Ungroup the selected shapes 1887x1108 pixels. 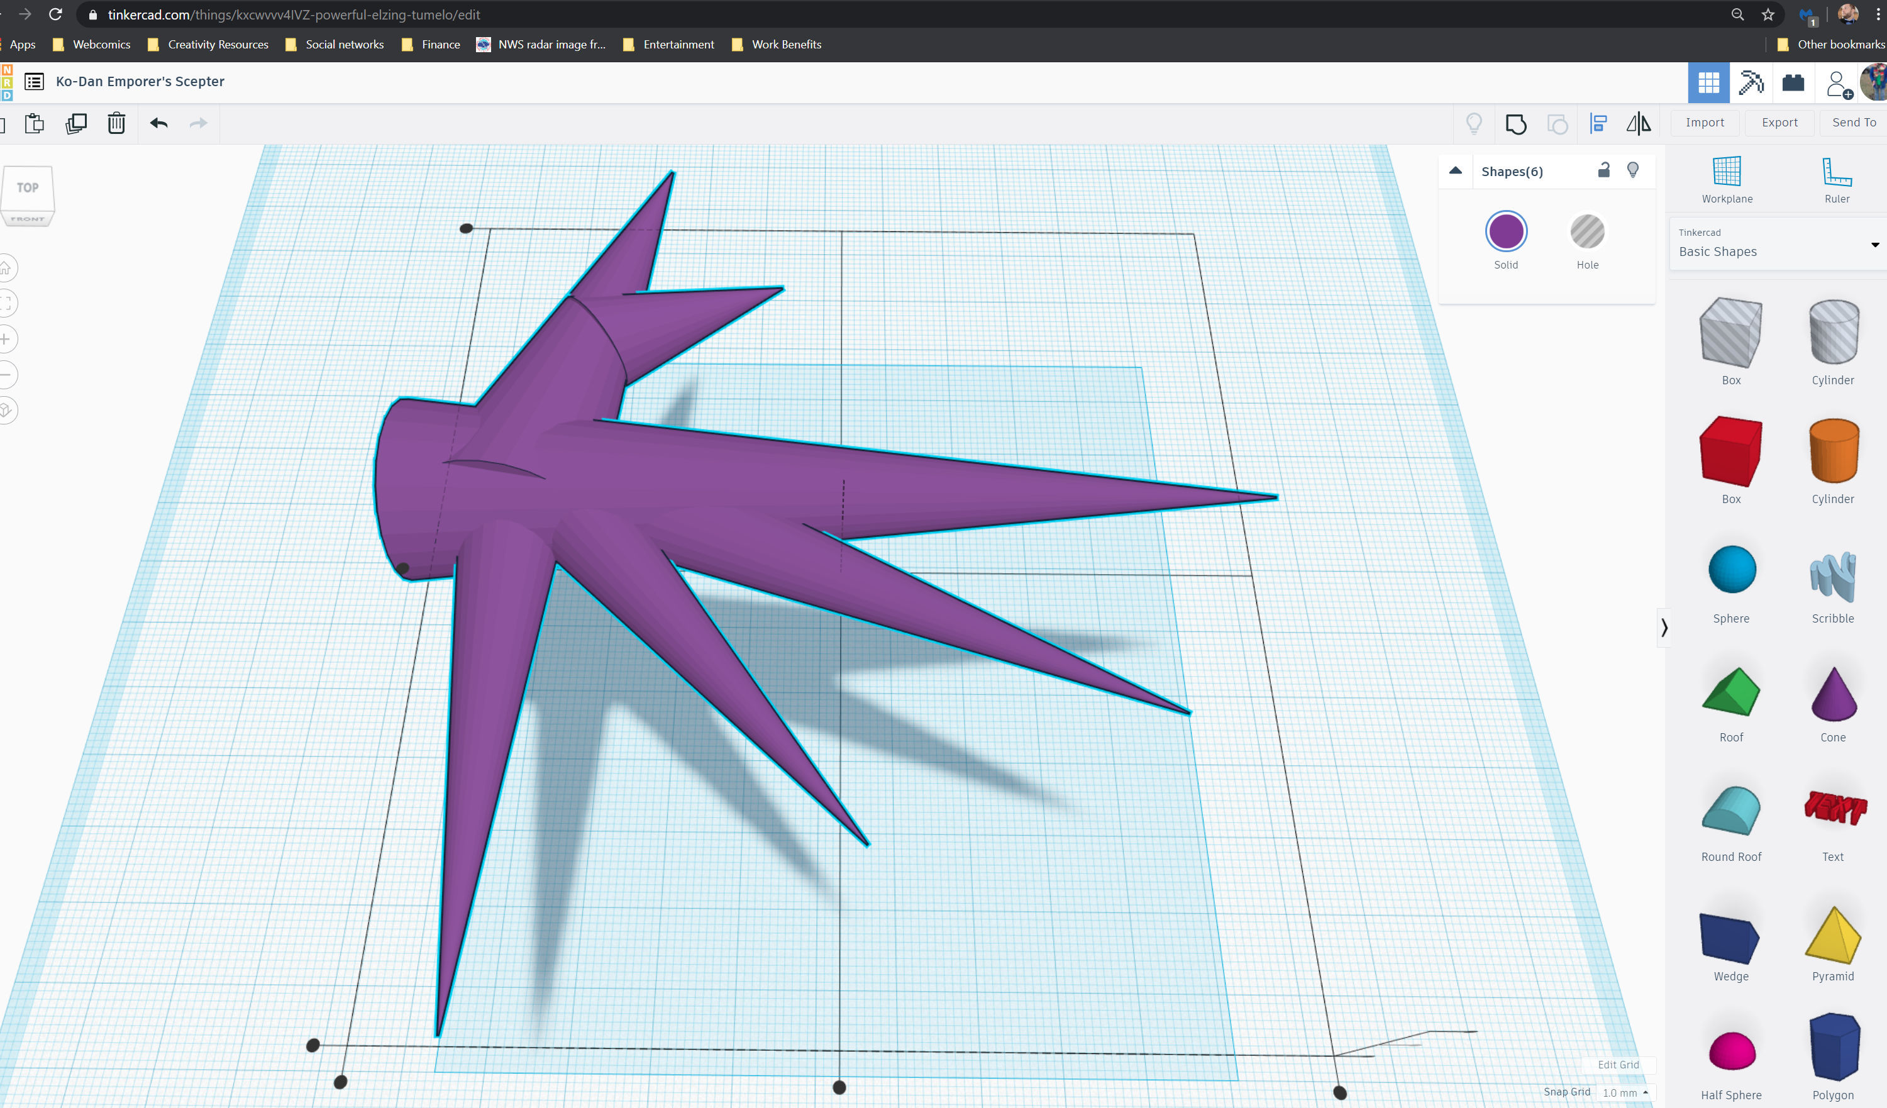click(x=1558, y=123)
